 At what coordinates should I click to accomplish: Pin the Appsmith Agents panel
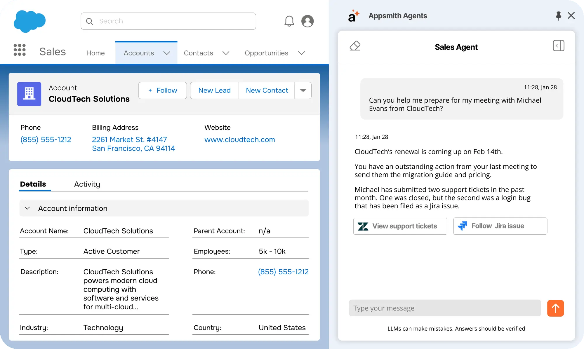558,15
